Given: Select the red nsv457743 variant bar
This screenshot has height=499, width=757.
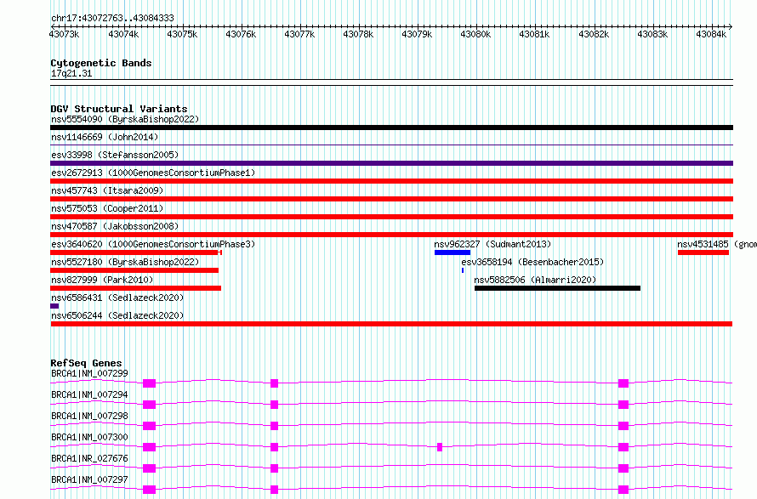Looking at the screenshot, I should tap(391, 199).
